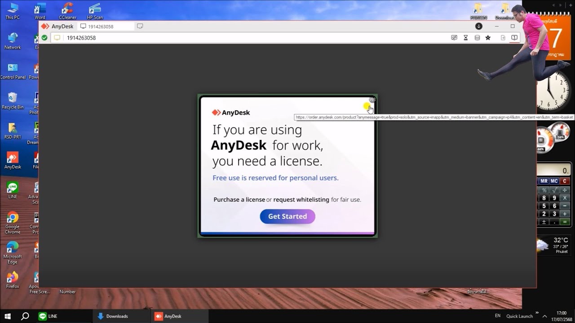Click the 3 key on the calculator gadget
Screen dimensions: 575x323
coord(554,214)
